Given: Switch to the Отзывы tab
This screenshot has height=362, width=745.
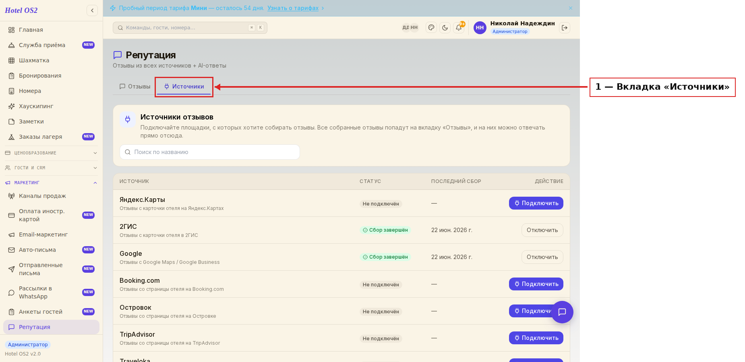Looking at the screenshot, I should (135, 86).
